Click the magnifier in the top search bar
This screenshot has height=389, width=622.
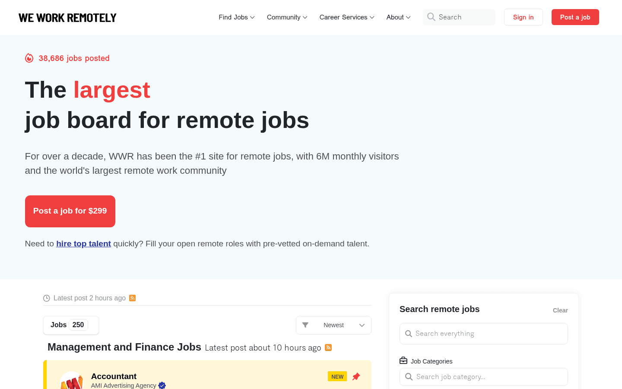point(431,17)
